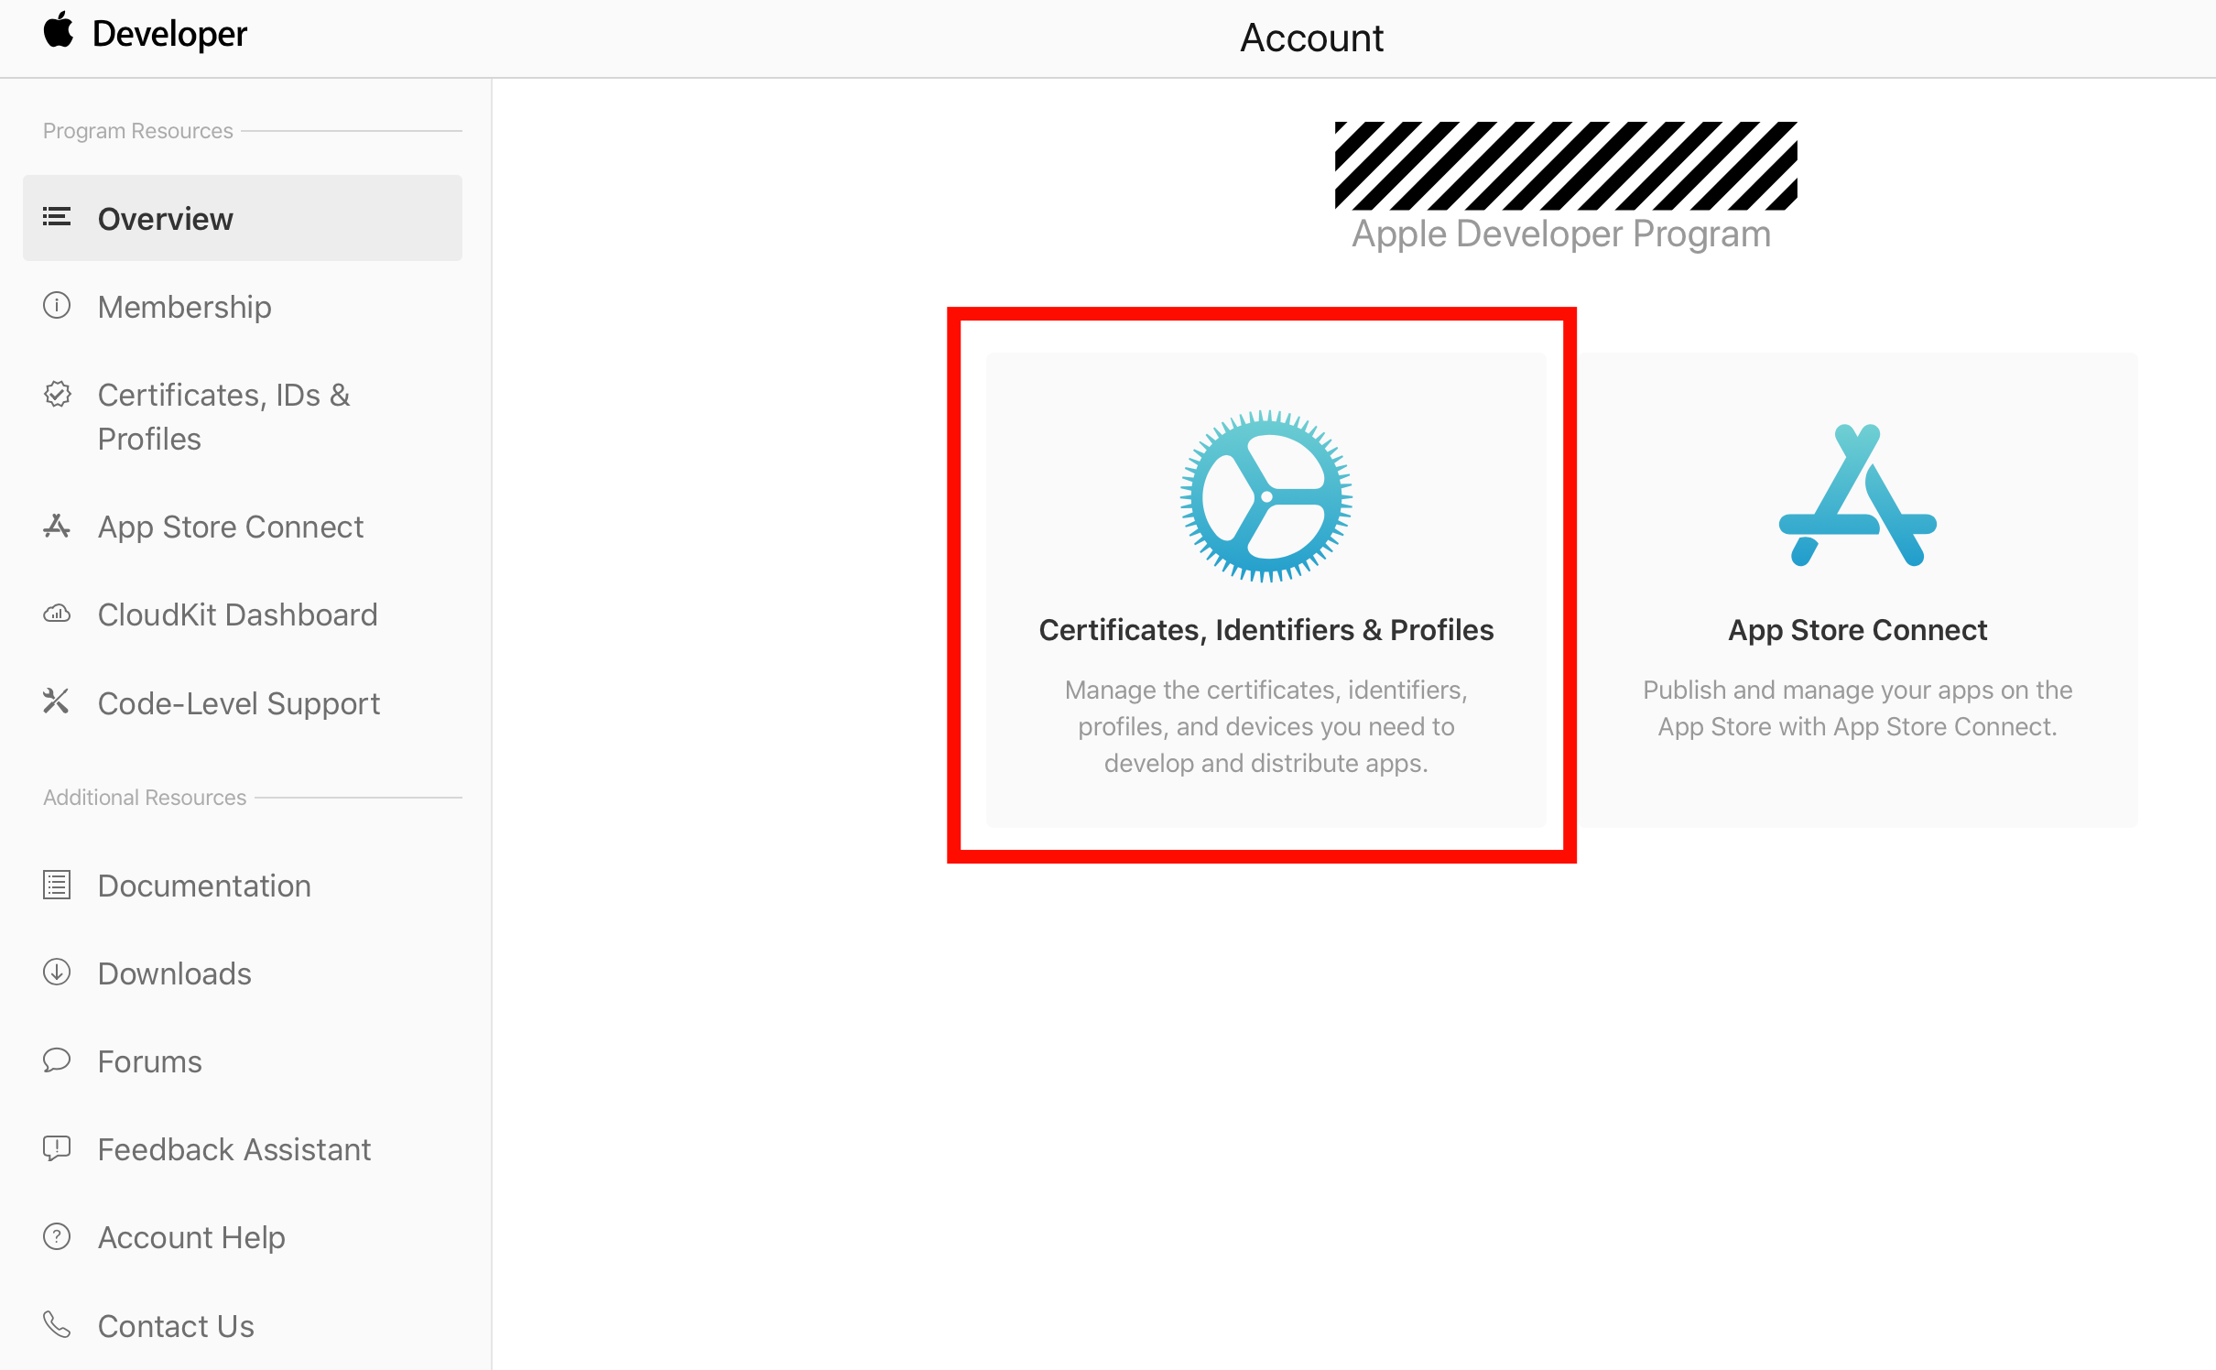This screenshot has width=2216, height=1370.
Task: Select Overview in the sidebar
Action: pos(165,219)
